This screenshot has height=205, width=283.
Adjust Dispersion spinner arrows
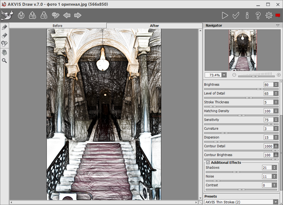[276, 137]
